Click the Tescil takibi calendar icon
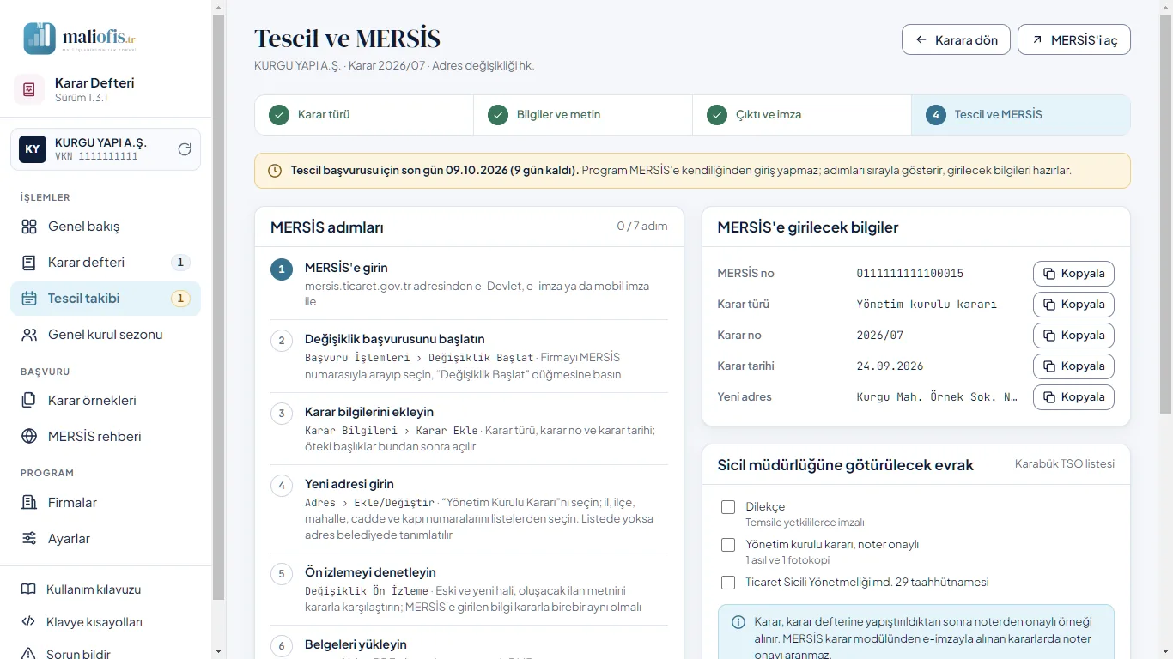The image size is (1173, 659). pyautogui.click(x=29, y=299)
